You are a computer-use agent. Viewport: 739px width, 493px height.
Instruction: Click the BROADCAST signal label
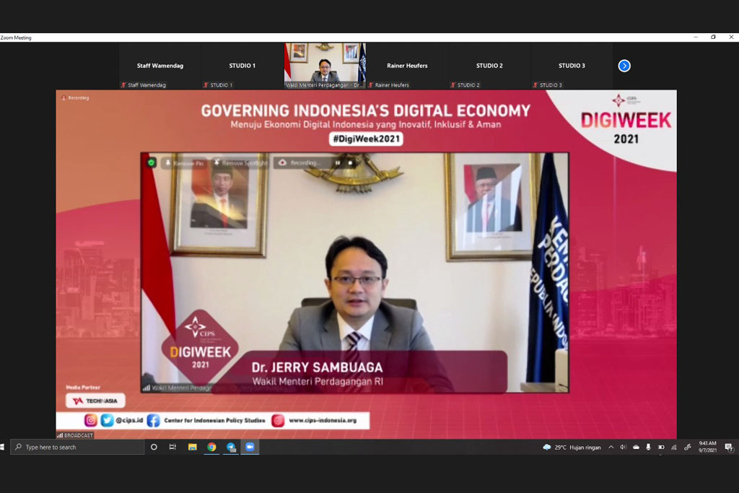click(75, 435)
